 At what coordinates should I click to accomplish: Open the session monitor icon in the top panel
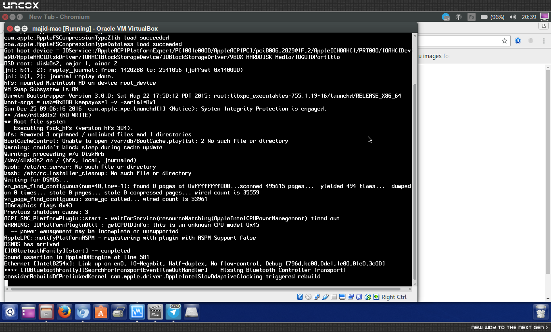(544, 17)
